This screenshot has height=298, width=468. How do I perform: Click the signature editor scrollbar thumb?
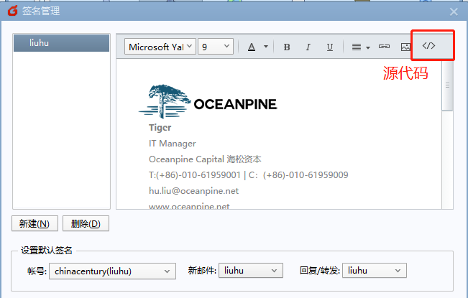(447, 86)
